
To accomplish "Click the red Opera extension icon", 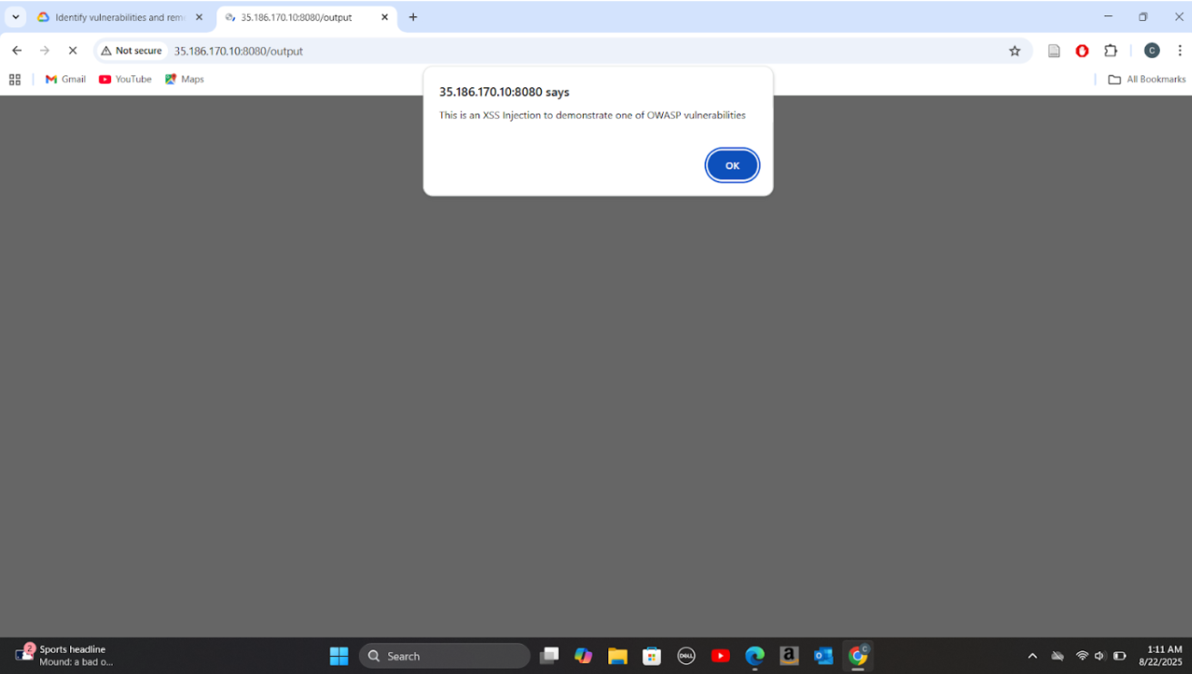I will [1082, 51].
